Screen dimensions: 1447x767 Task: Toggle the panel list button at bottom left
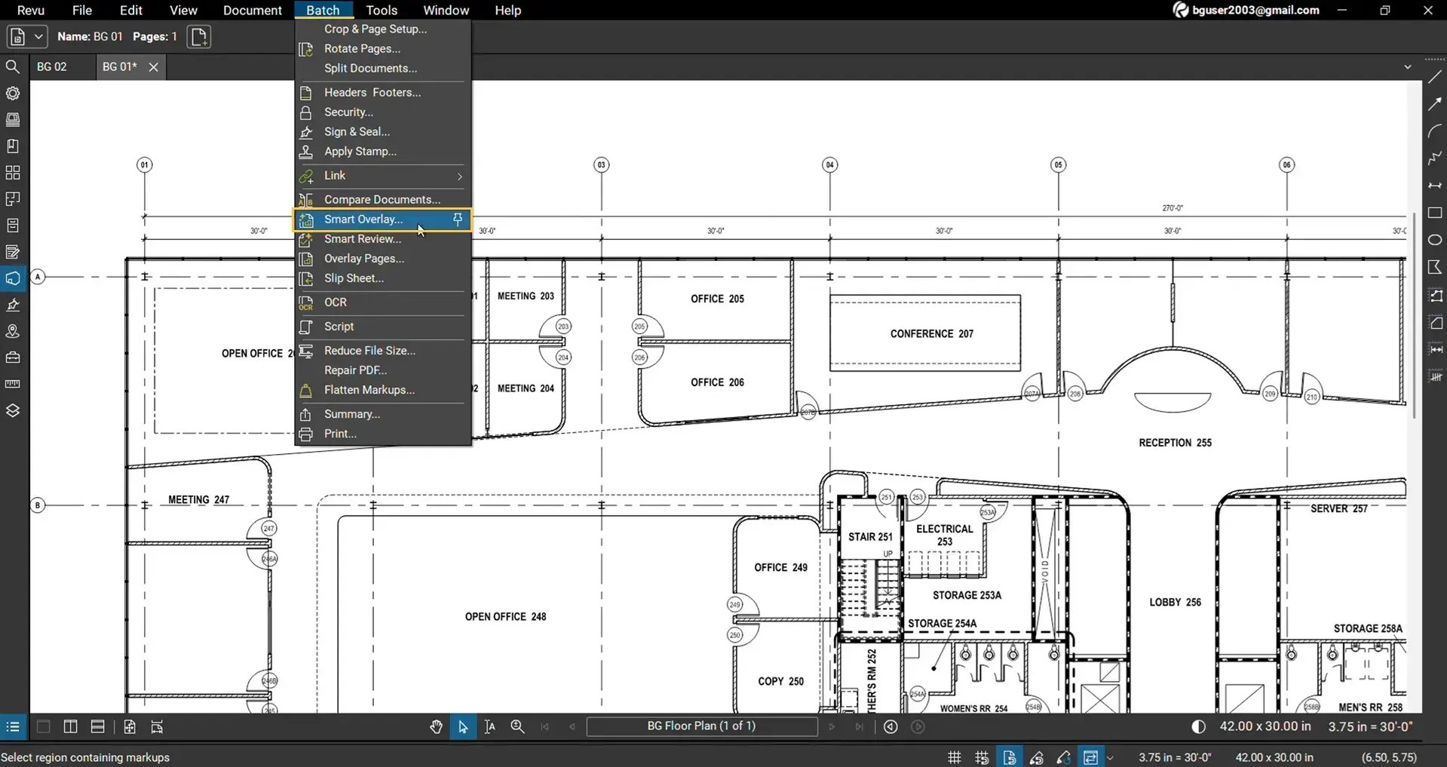[13, 727]
